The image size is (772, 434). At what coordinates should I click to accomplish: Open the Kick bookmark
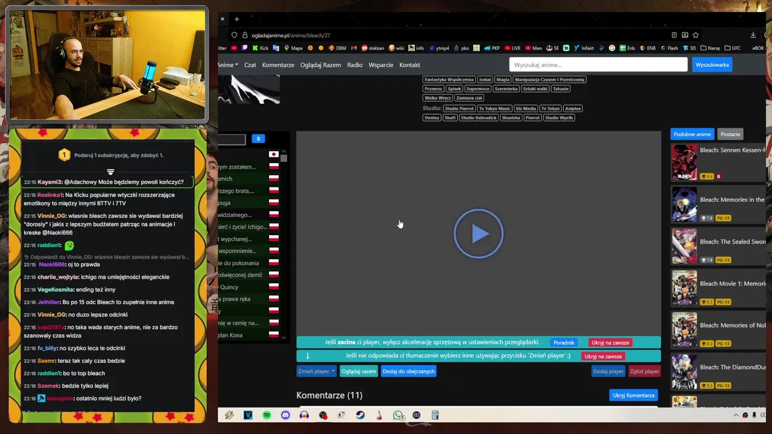pyautogui.click(x=261, y=48)
